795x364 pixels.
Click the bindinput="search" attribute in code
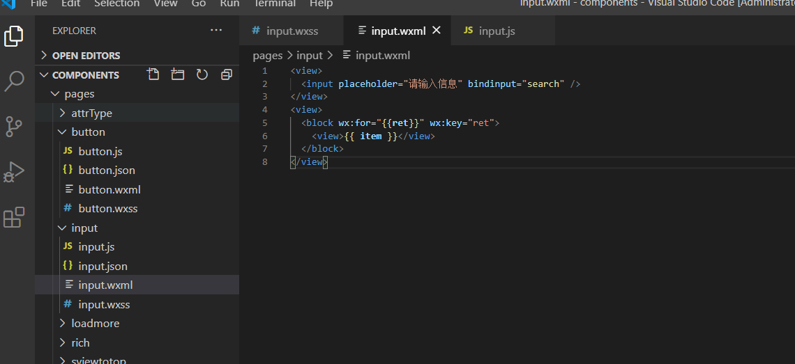tap(516, 84)
